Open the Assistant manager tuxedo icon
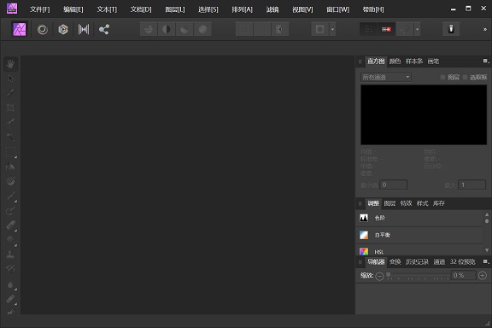The image size is (492, 328). pos(451,29)
